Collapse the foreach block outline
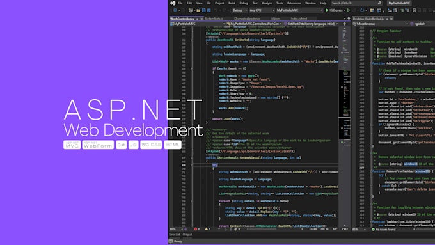 (192, 201)
